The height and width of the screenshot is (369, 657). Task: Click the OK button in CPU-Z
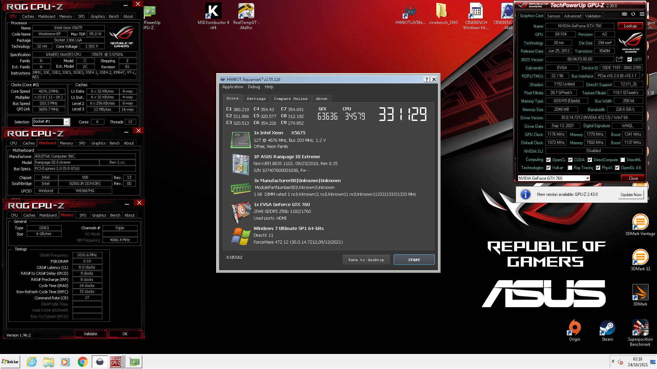[x=125, y=334]
